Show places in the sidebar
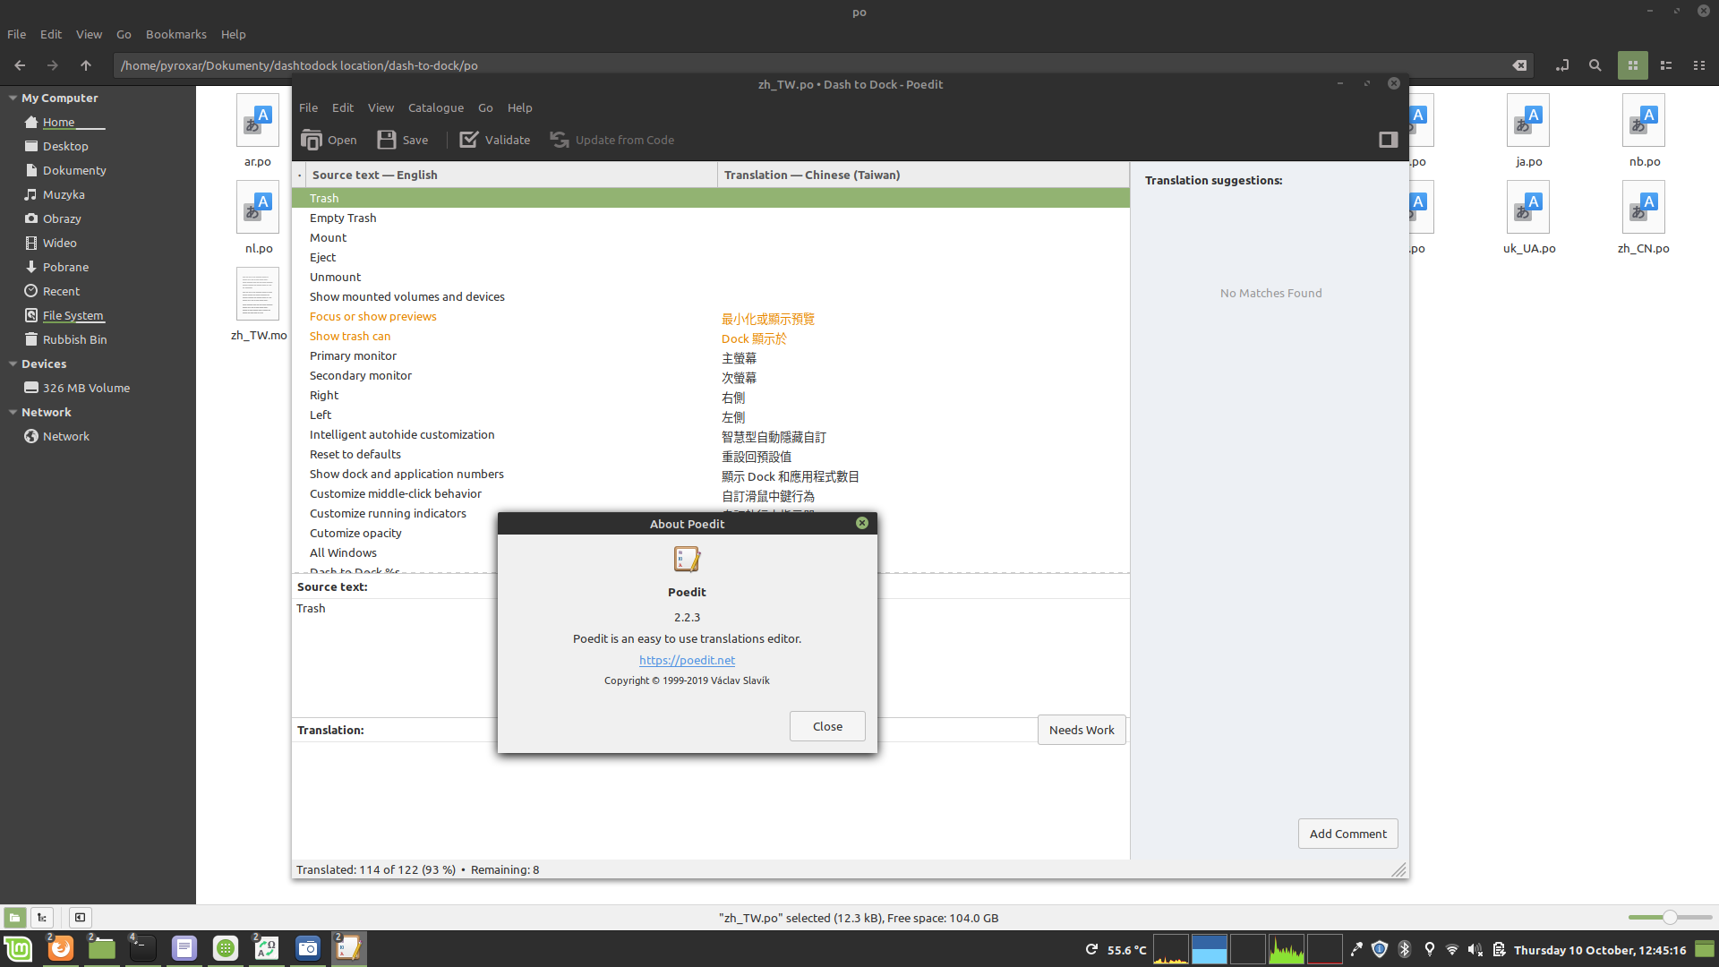This screenshot has height=967, width=1719. click(x=14, y=918)
